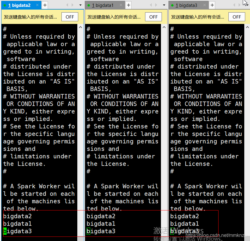Add a new tab in bigdata1 pane
The height and width of the screenshot is (241, 250).
pyautogui.click(x=129, y=5)
